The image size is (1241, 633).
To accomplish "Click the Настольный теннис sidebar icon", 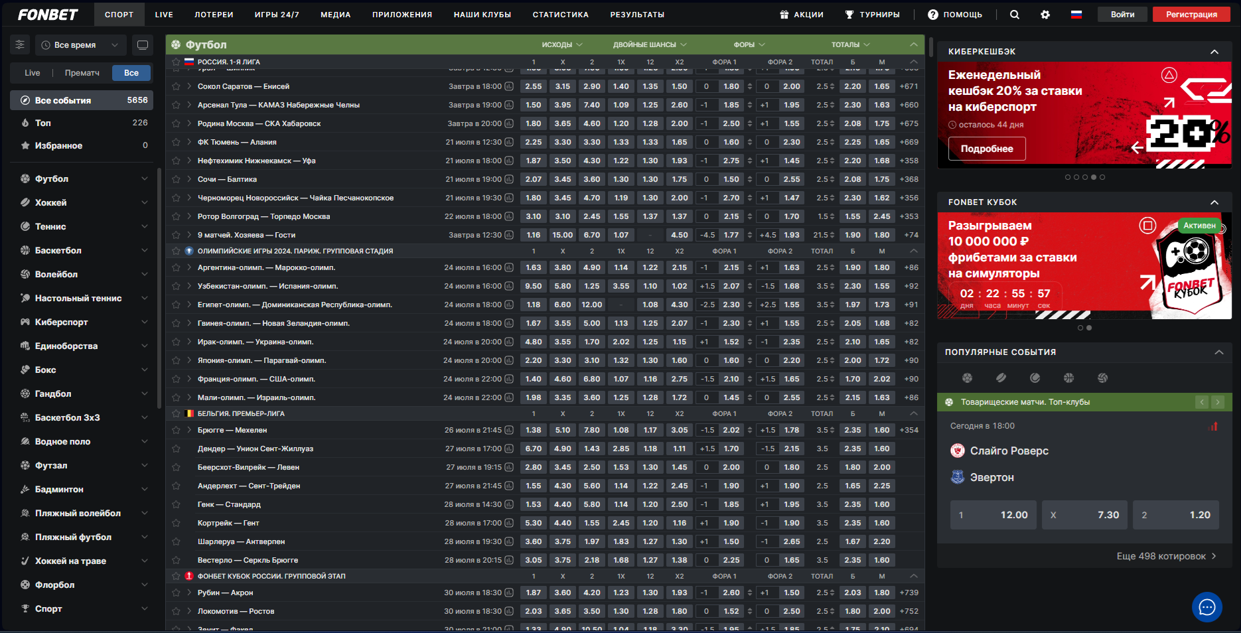I will point(25,298).
